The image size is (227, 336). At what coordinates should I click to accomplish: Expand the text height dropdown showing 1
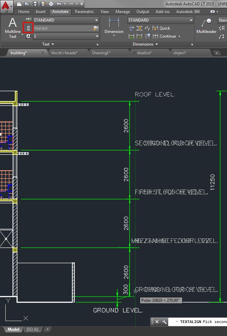tap(66, 36)
